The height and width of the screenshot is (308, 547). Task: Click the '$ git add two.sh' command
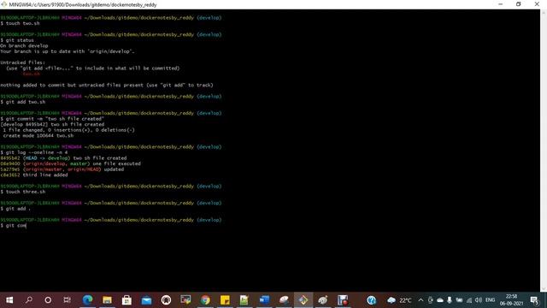tap(23, 102)
